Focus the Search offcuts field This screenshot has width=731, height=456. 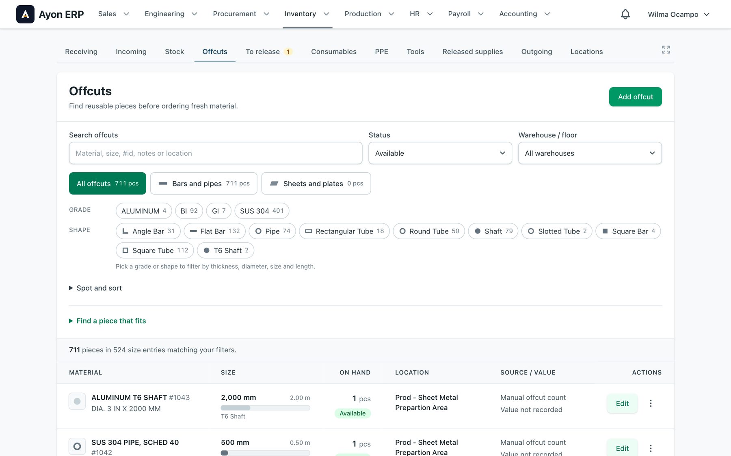pyautogui.click(x=216, y=153)
